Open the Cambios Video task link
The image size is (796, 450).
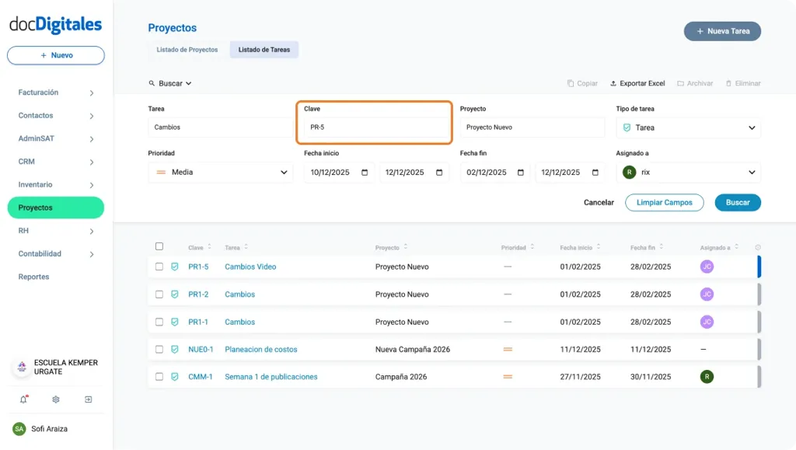pyautogui.click(x=250, y=267)
